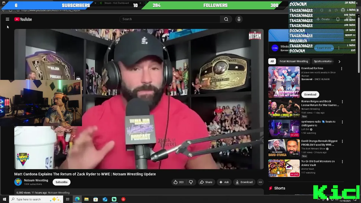361x203 pixels.
Task: Open options menu for David Otunga video
Action: (x=342, y=141)
